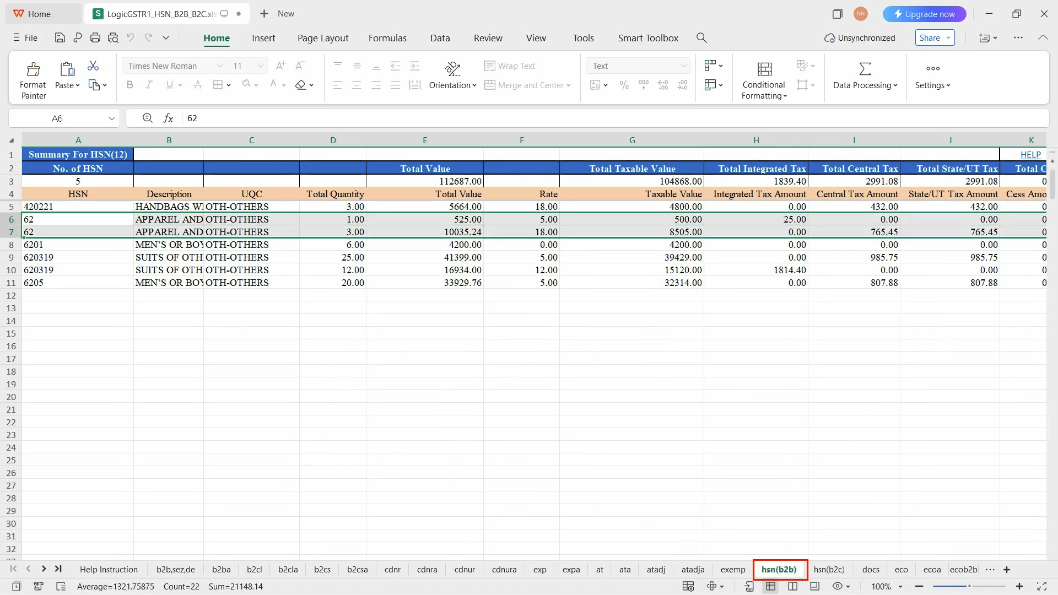Open the font name dropdown
Viewport: 1058px width, 595px height.
220,66
